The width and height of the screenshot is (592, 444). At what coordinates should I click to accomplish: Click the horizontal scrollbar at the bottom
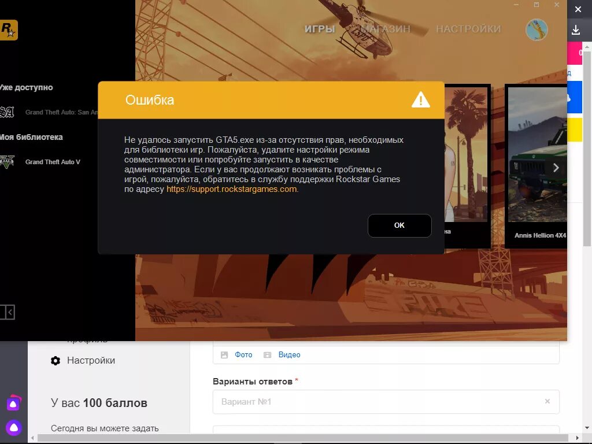(x=304, y=438)
